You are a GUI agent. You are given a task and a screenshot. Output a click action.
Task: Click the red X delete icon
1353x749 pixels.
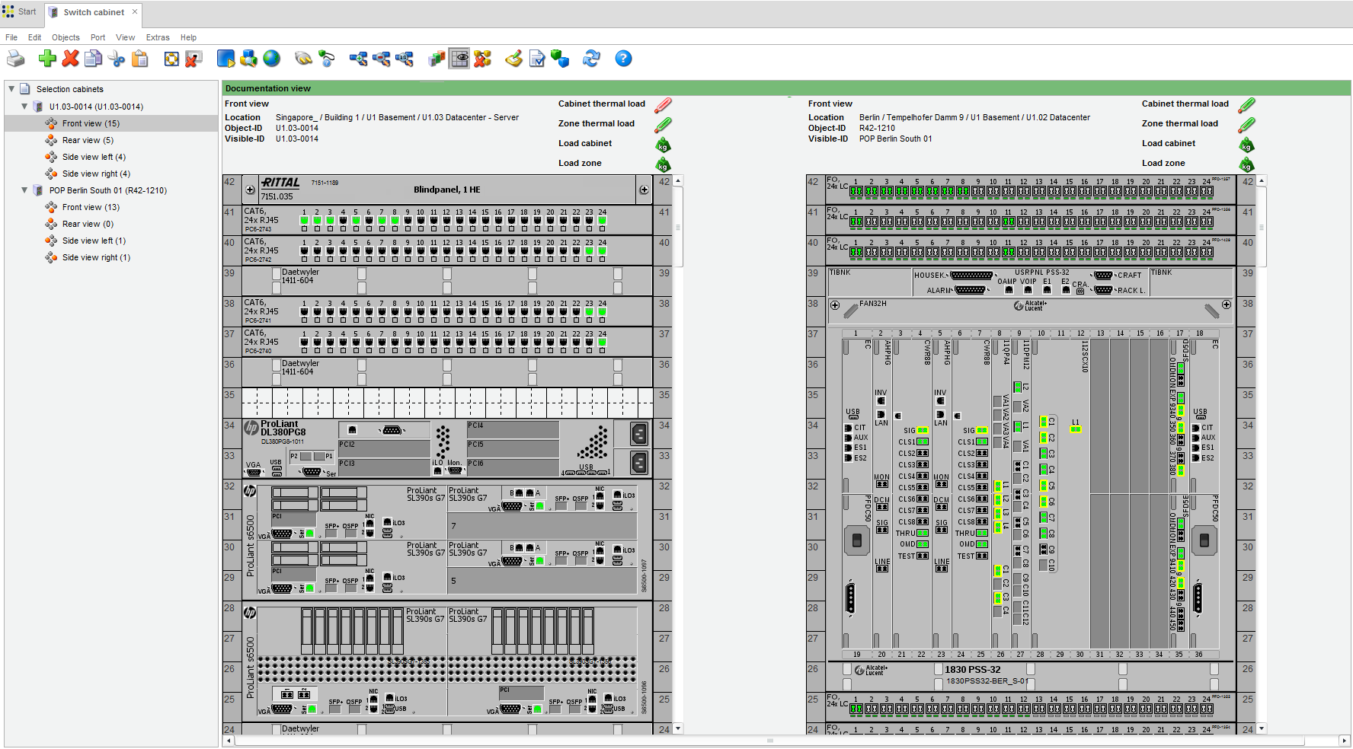[x=71, y=59]
